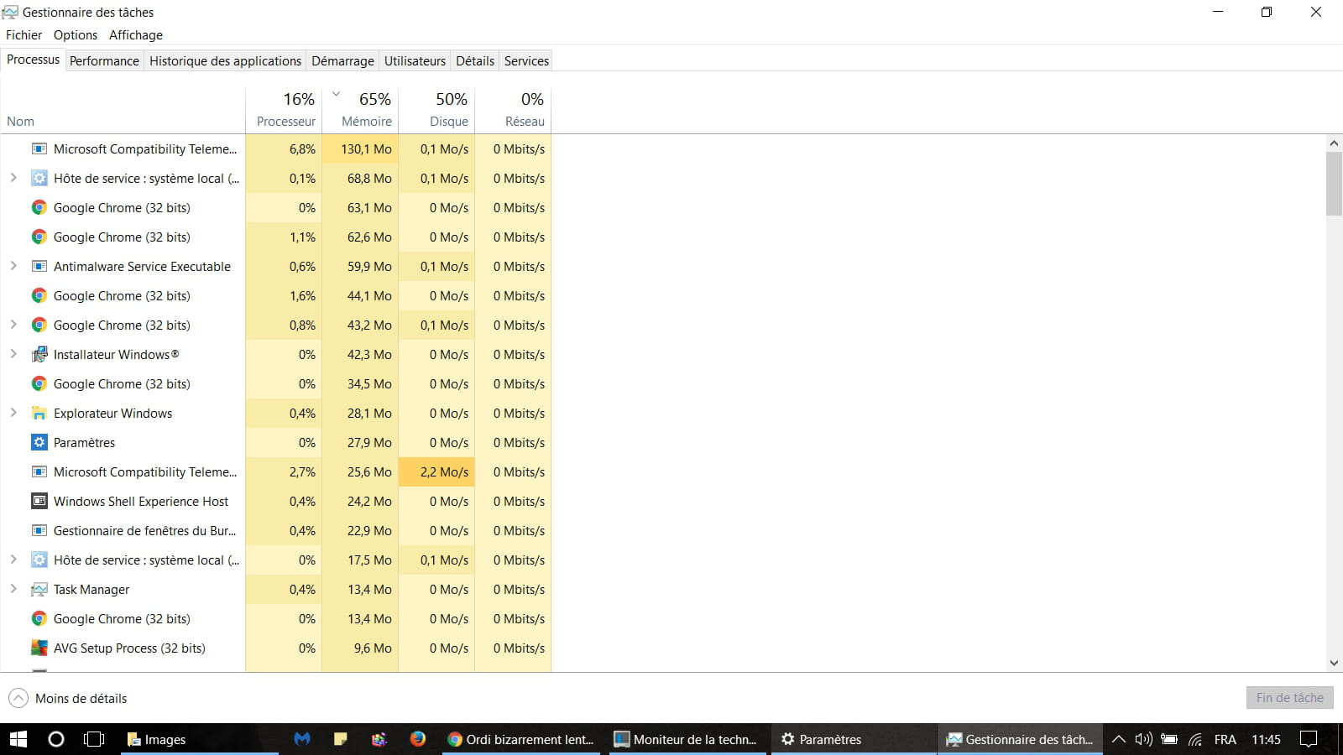Click the Paramètres gear process icon
1343x755 pixels.
(39, 443)
